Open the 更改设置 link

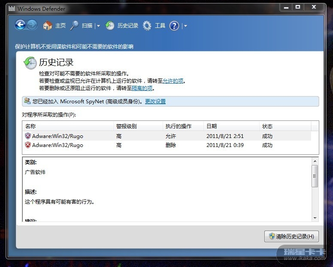pos(155,102)
